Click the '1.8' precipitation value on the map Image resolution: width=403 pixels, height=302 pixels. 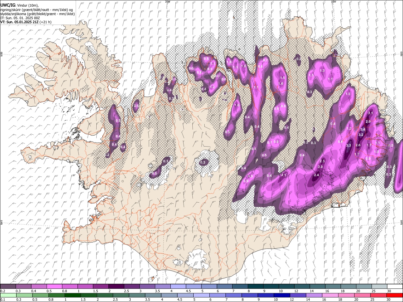[x=243, y=66]
